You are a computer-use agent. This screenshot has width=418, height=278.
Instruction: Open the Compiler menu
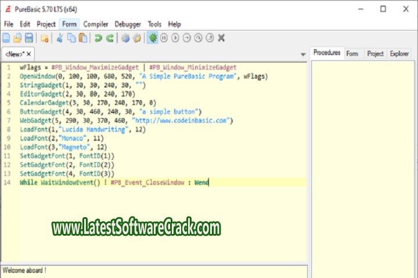[96, 24]
